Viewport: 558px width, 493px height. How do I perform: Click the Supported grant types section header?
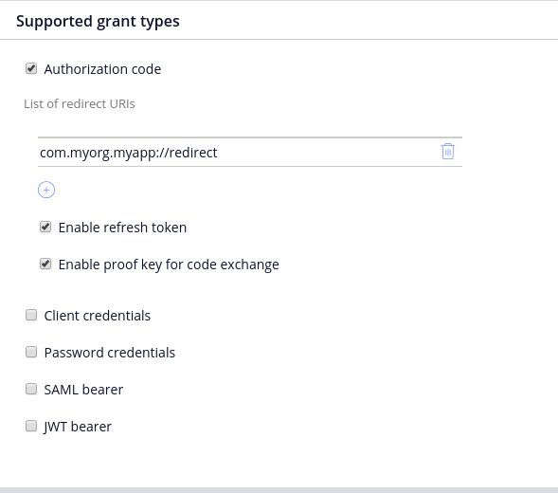point(98,22)
